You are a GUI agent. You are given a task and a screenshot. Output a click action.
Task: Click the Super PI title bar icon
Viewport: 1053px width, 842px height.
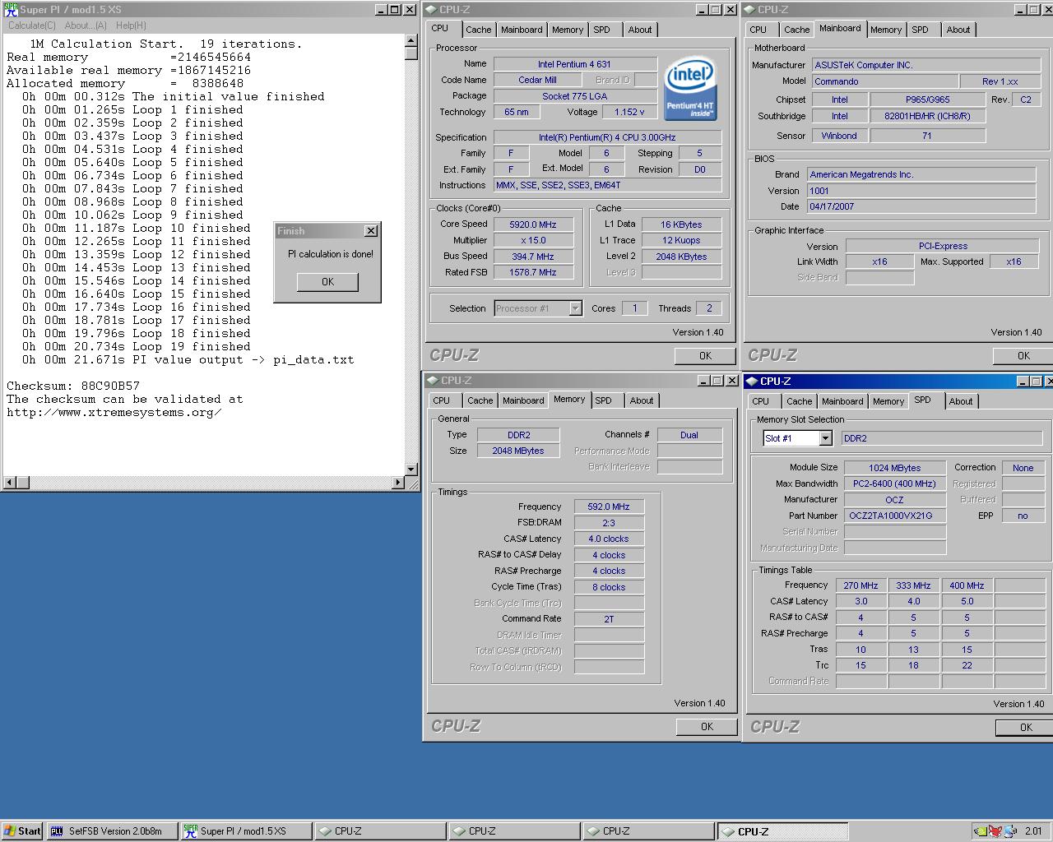tap(11, 10)
